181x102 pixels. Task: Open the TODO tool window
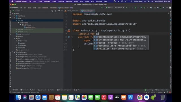[15, 90]
